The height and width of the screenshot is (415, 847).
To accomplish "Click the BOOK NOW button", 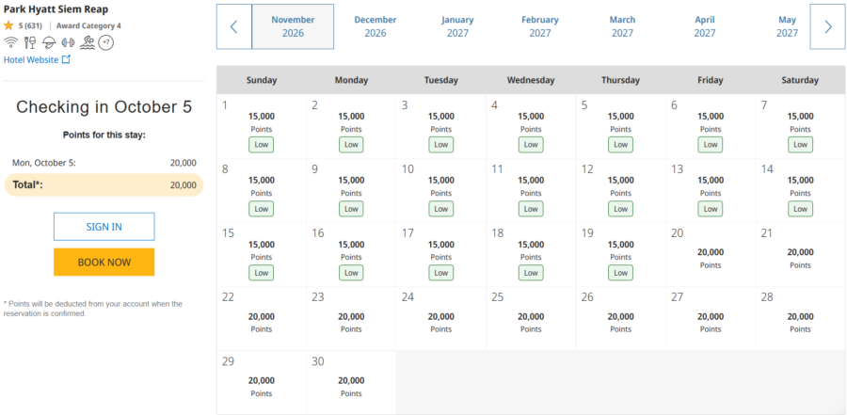I will coord(104,262).
